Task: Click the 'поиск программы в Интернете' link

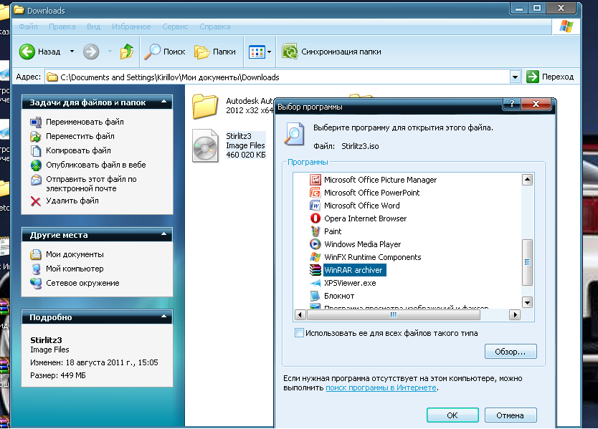Action: pyautogui.click(x=381, y=387)
